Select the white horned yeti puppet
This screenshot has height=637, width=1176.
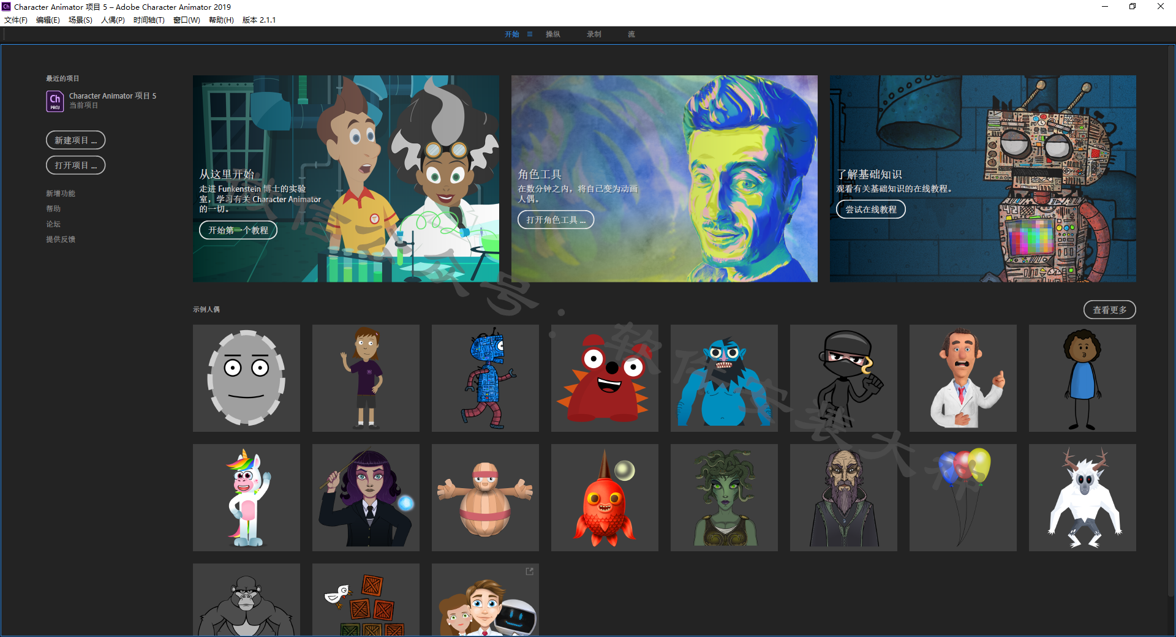1082,497
